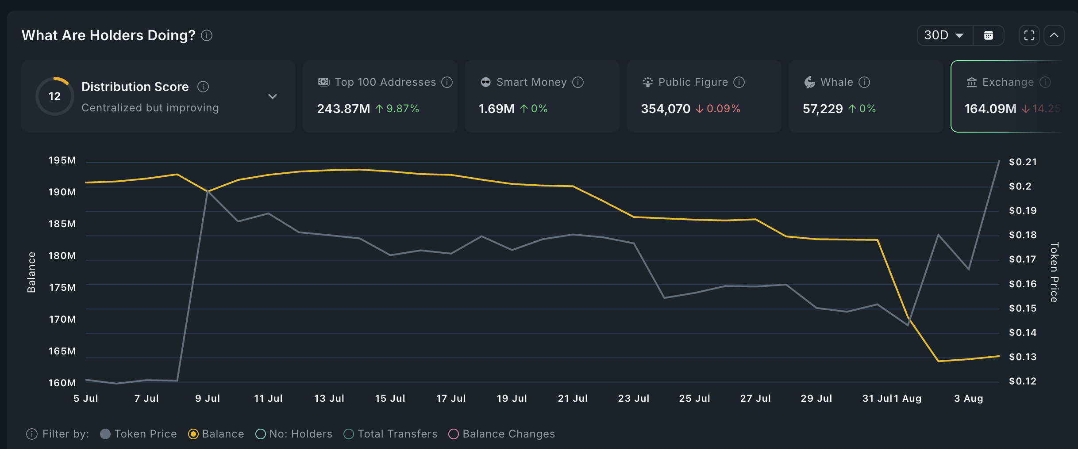Click the Exchange bank icon
Screen dimensions: 1078x449
[972, 82]
